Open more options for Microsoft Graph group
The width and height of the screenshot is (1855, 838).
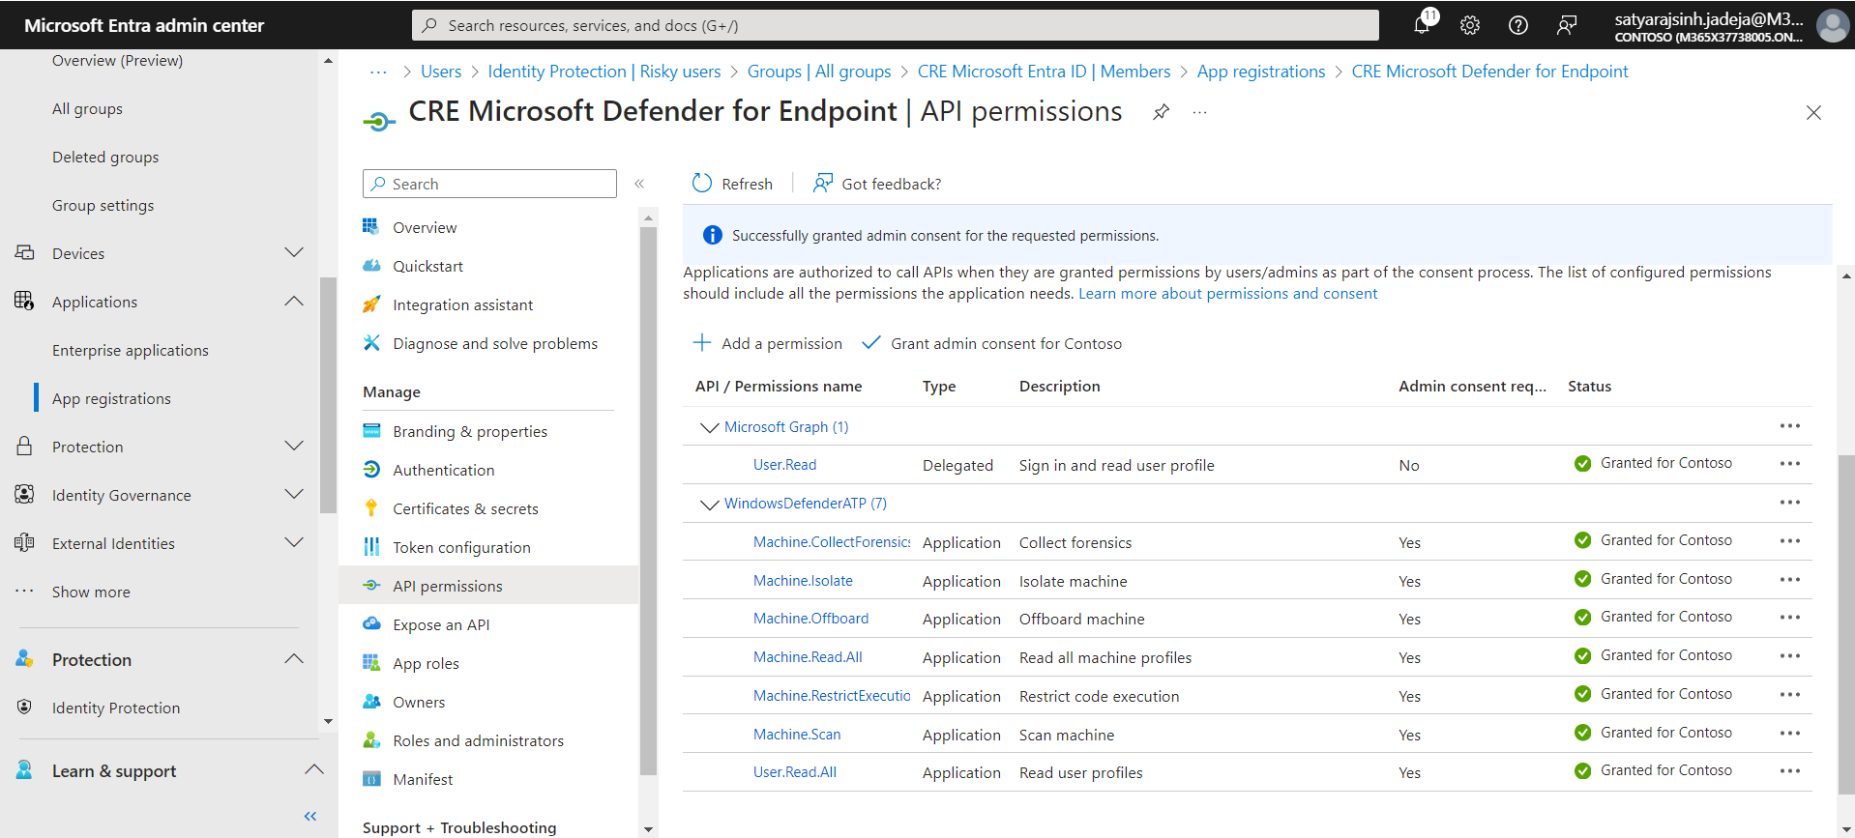pos(1790,426)
